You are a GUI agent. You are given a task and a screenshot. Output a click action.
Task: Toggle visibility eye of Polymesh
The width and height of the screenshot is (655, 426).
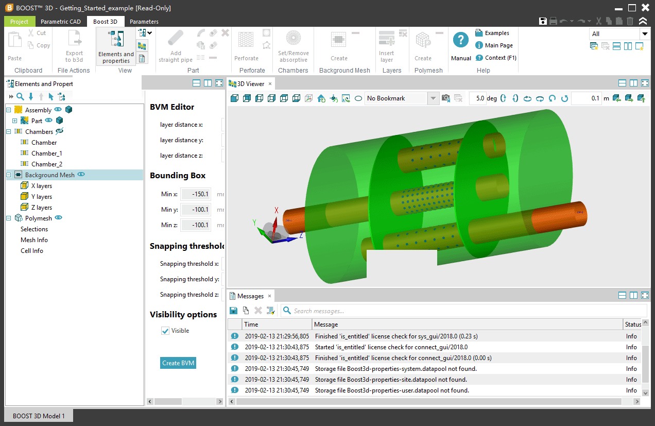(58, 218)
